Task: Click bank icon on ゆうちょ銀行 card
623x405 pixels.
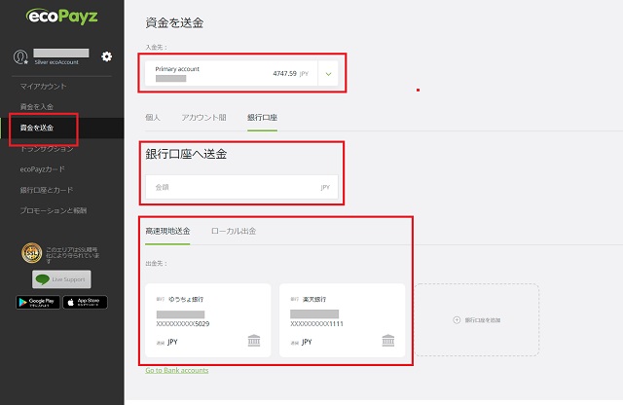Action: (254, 342)
